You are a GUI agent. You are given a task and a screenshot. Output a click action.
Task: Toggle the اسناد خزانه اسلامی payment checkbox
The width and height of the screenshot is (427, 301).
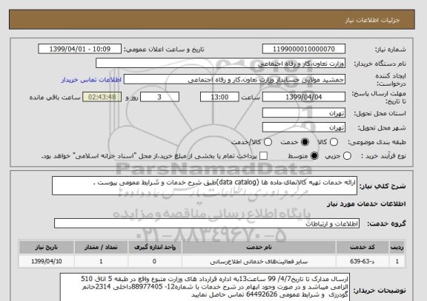(x=263, y=156)
